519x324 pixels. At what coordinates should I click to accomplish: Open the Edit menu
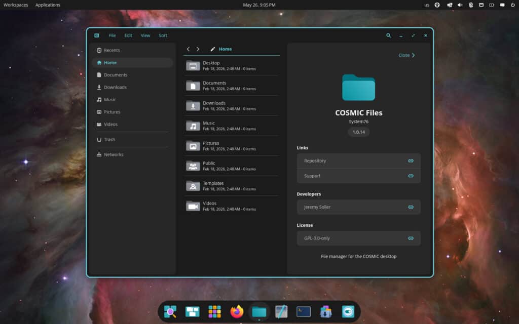(x=128, y=35)
